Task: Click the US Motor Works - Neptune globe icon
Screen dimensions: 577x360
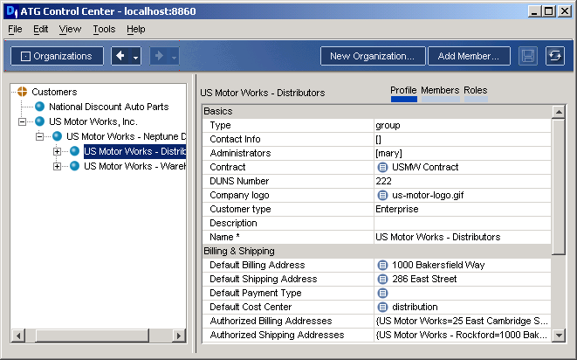Action: 57,136
